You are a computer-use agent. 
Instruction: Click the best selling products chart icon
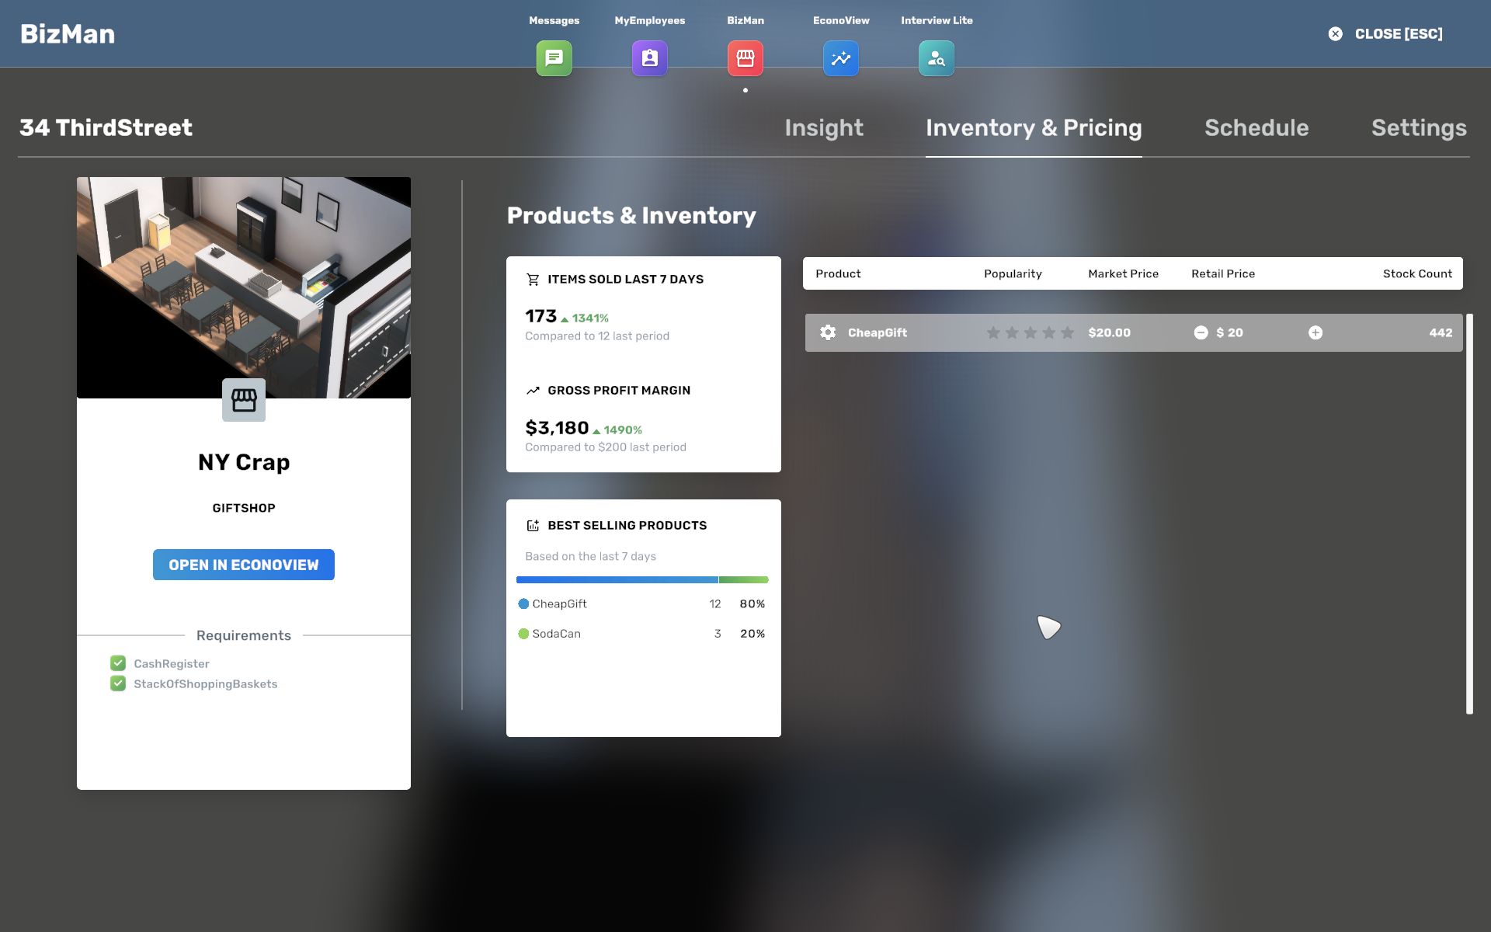click(533, 526)
